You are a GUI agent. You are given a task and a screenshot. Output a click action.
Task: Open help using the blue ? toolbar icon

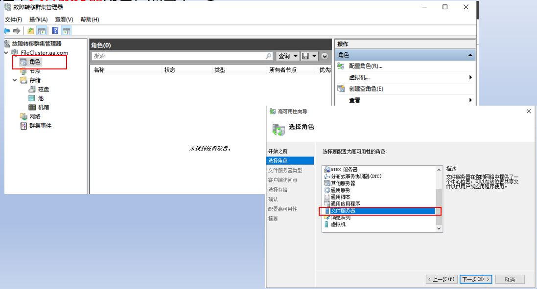(54, 30)
